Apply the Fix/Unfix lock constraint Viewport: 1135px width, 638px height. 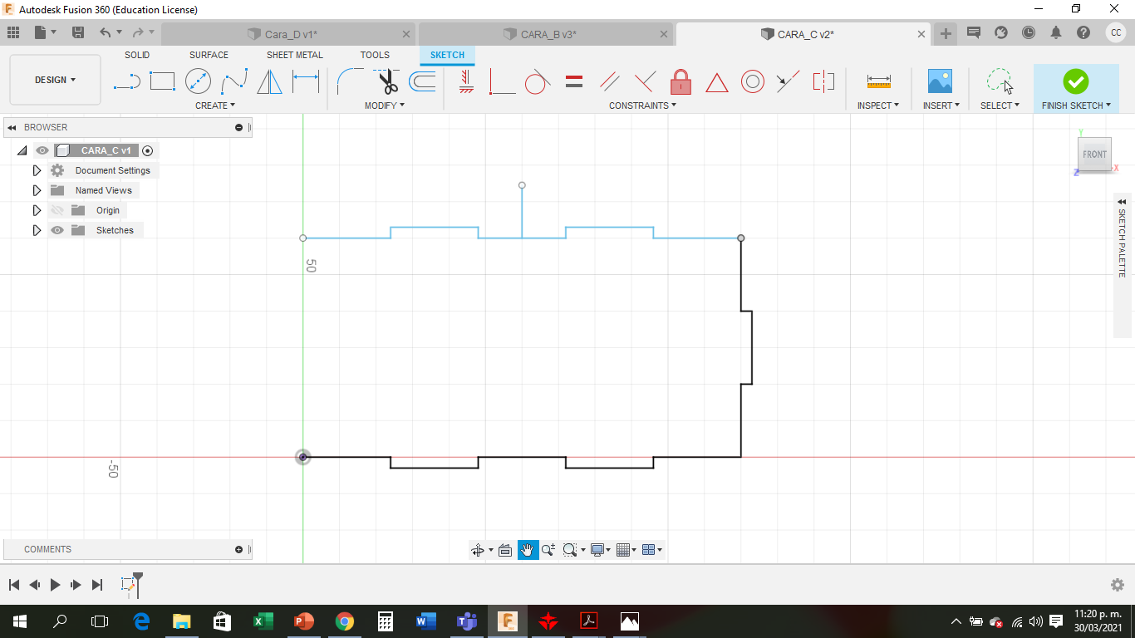coord(681,81)
